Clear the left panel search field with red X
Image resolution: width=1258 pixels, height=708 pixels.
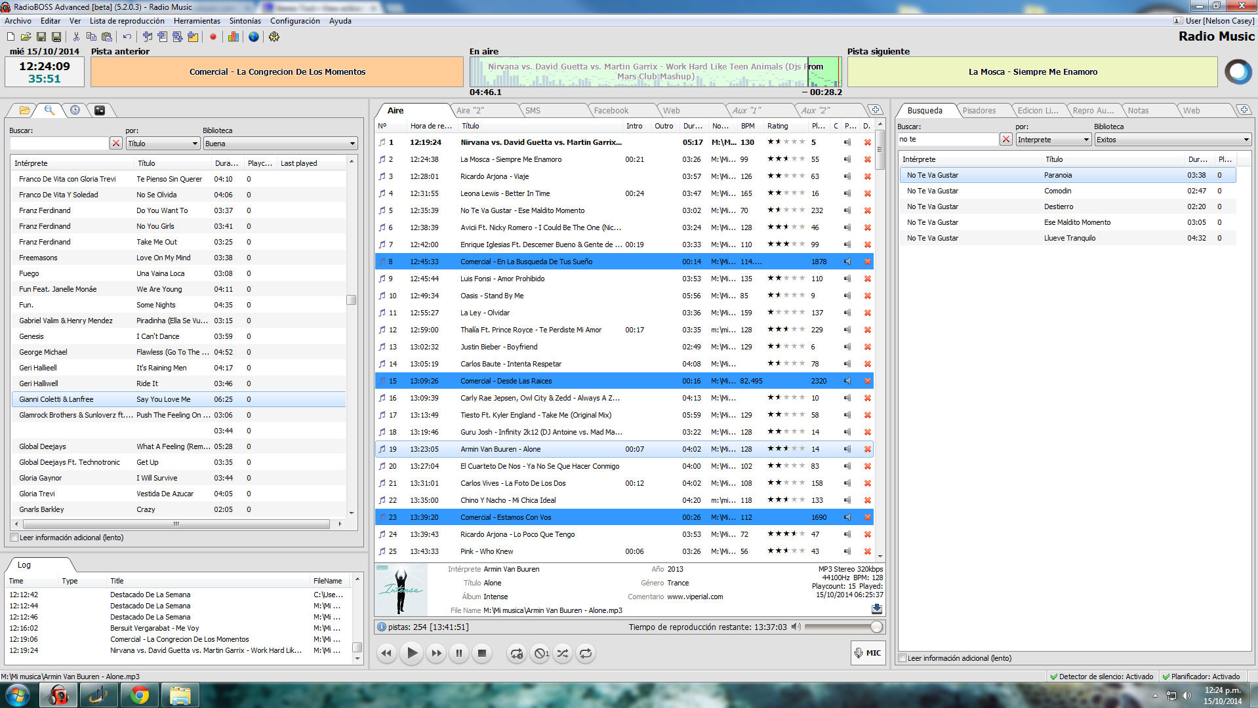[x=116, y=143]
